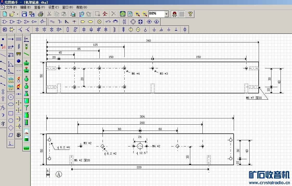Select the text tool labeled 字
Screen dimensions: 292x186
3,124
